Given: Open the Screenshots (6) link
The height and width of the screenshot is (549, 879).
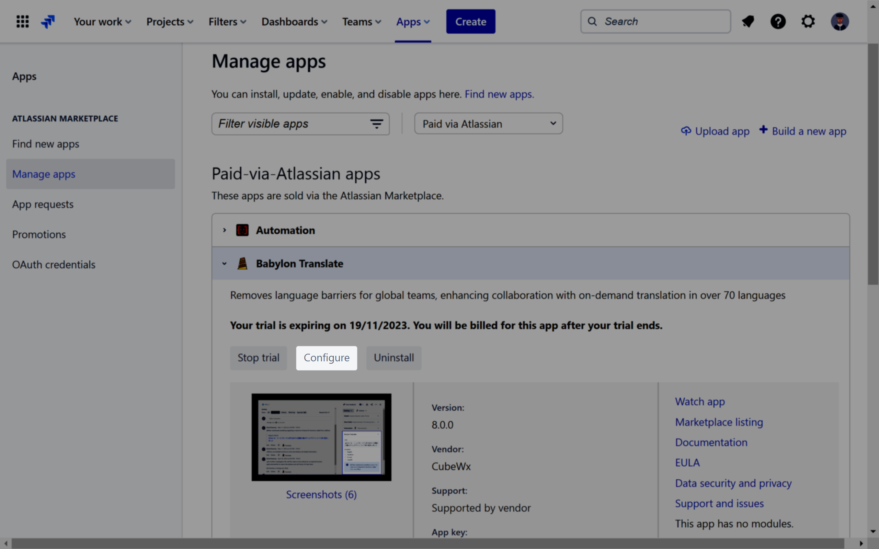Looking at the screenshot, I should click(321, 494).
